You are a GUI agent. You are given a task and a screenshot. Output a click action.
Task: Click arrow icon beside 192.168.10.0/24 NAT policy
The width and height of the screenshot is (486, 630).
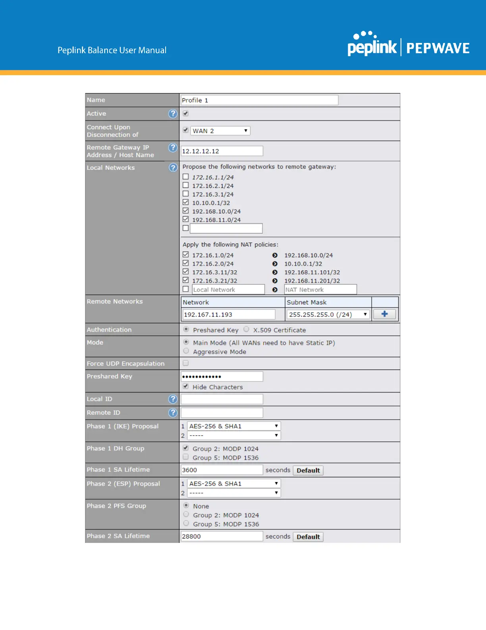pyautogui.click(x=275, y=255)
